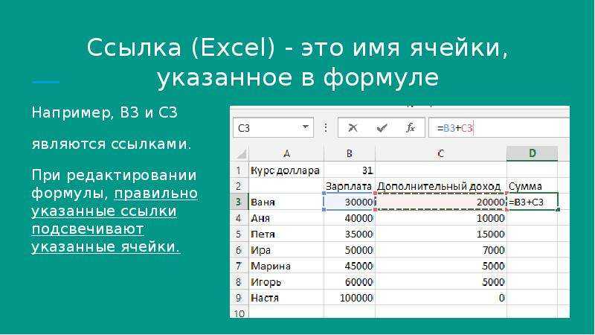The height and width of the screenshot is (335, 595).
Task: Click the 'Зарплата' header cell
Action: [x=350, y=186]
